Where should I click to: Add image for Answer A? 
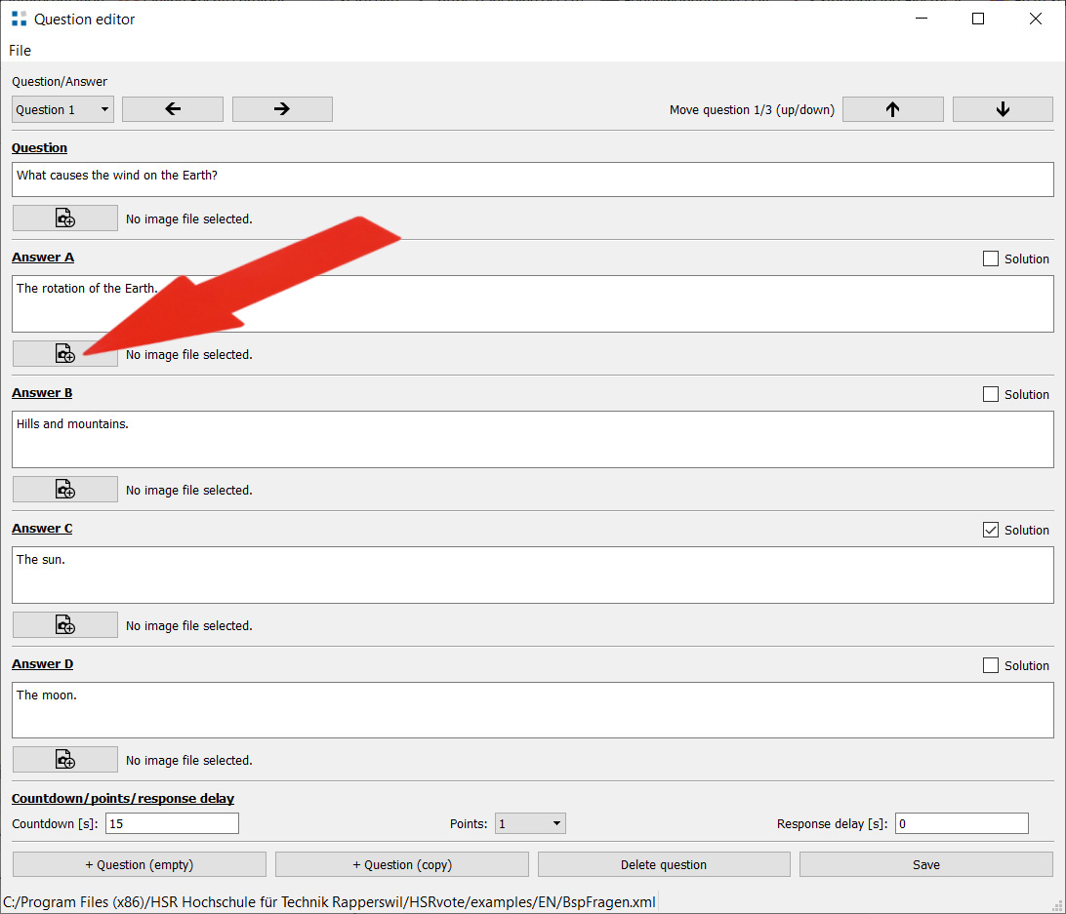tap(64, 354)
